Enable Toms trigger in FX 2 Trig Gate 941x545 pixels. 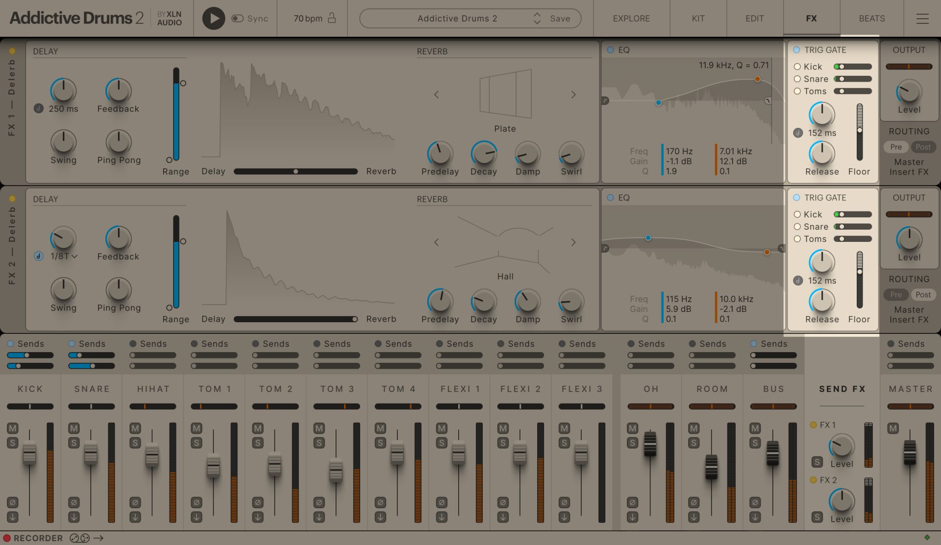(797, 239)
